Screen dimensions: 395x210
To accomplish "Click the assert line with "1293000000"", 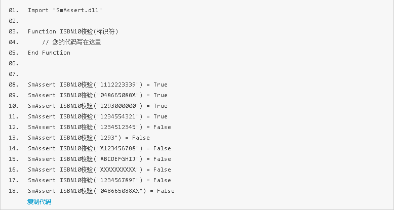I will (x=97, y=106).
